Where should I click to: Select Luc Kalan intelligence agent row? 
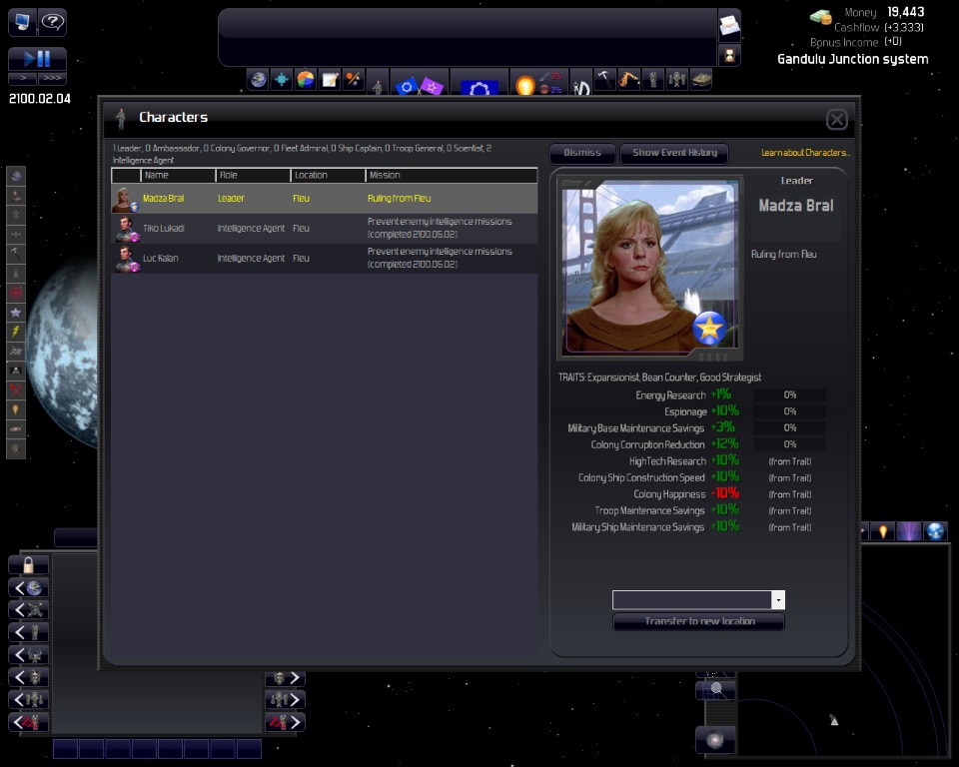[x=324, y=258]
